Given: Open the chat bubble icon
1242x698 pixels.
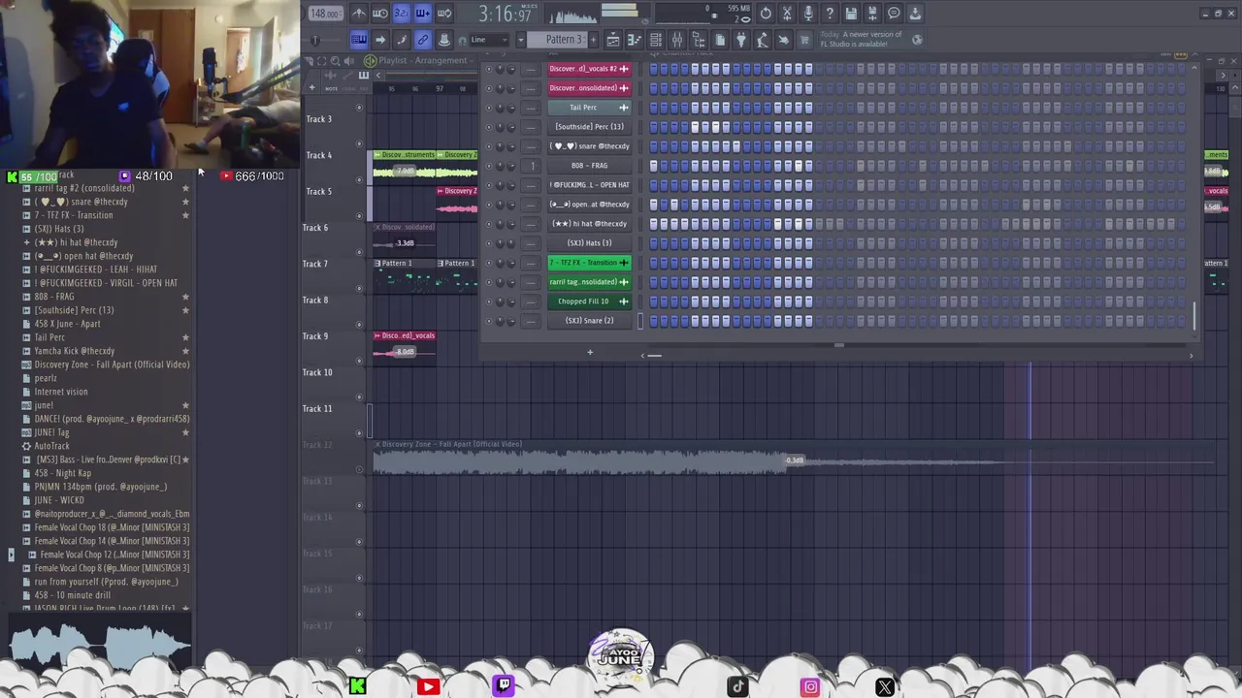Looking at the screenshot, I should click(x=894, y=14).
